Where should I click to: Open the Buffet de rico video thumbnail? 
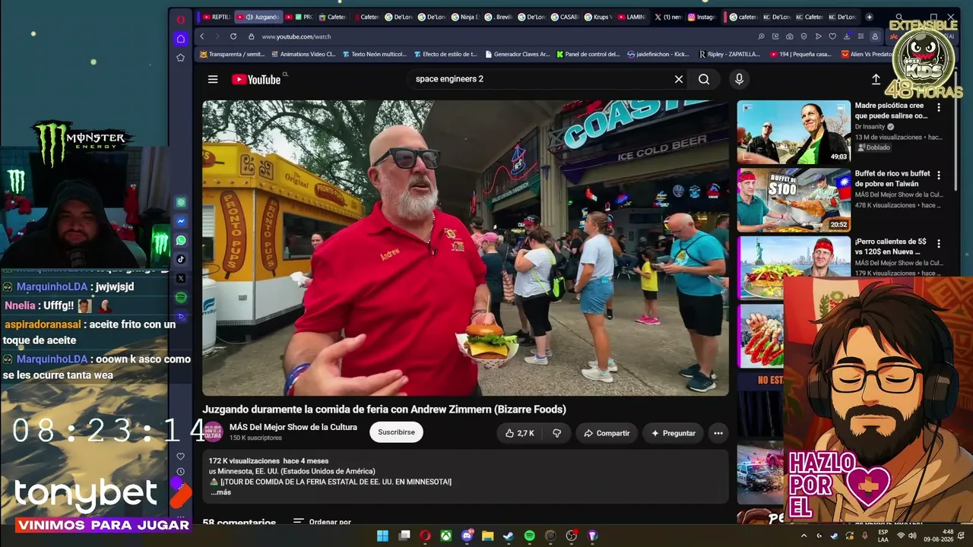click(794, 200)
